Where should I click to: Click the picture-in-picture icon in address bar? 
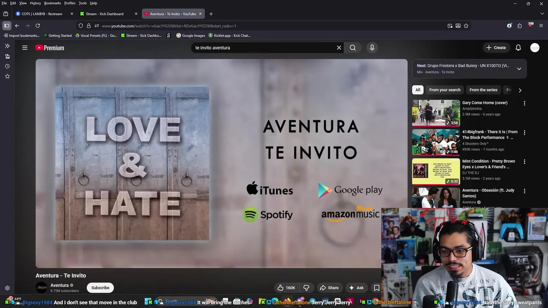click(x=450, y=26)
